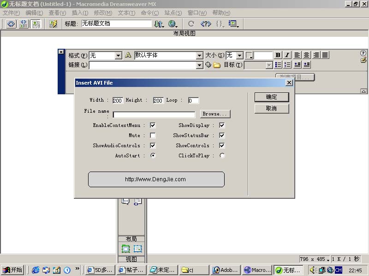Click the browse for file folder icon
This screenshot has width=369, height=276.
[217, 65]
